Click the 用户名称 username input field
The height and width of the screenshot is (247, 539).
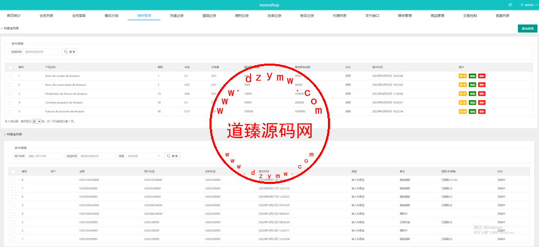(x=45, y=156)
